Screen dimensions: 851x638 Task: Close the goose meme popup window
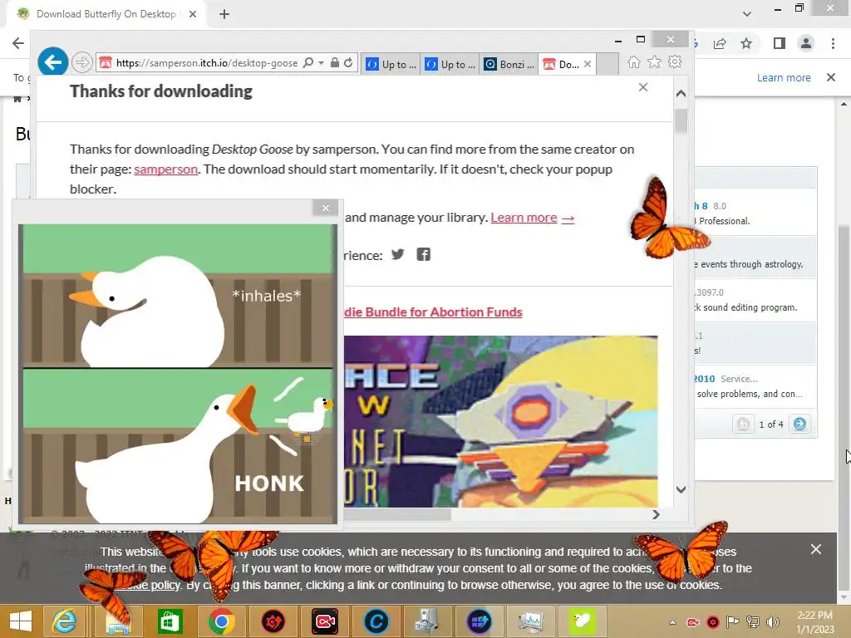tap(326, 208)
